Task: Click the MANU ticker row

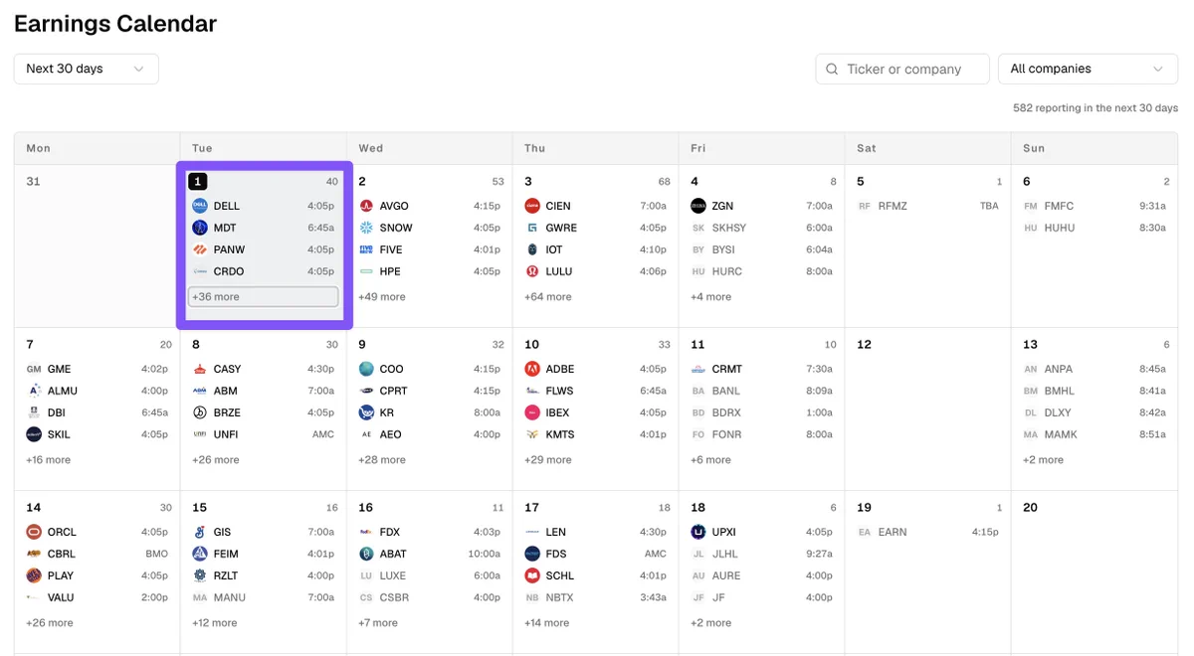Action: (263, 597)
